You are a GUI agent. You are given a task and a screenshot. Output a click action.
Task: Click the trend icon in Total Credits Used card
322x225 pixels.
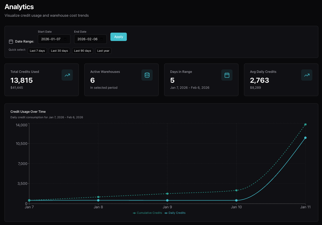click(x=67, y=75)
